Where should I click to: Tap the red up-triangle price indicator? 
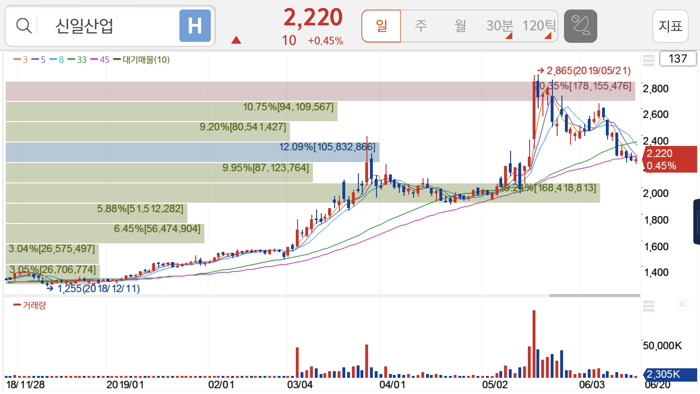236,40
